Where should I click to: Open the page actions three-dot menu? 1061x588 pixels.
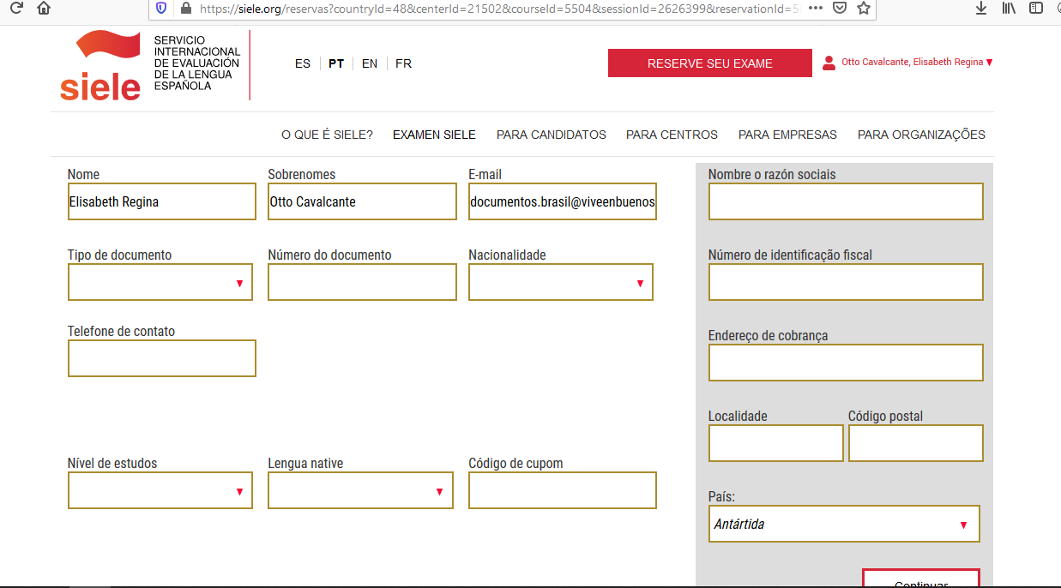point(815,9)
